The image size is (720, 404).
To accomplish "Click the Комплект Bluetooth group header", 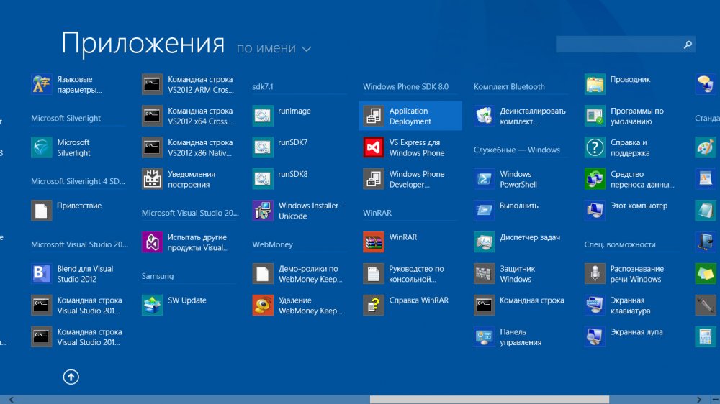I will (x=509, y=87).
